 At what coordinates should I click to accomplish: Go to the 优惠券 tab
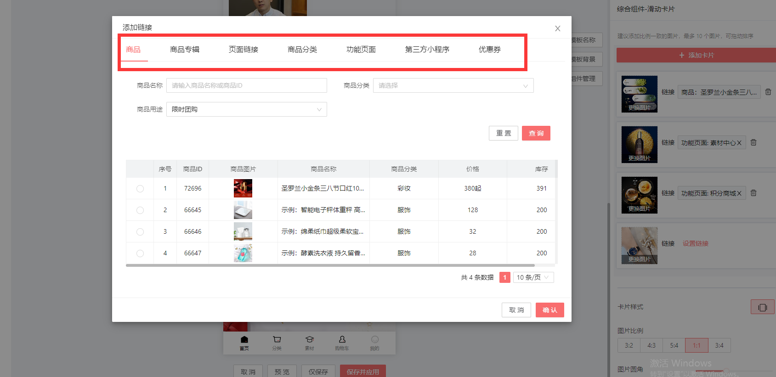(x=489, y=50)
